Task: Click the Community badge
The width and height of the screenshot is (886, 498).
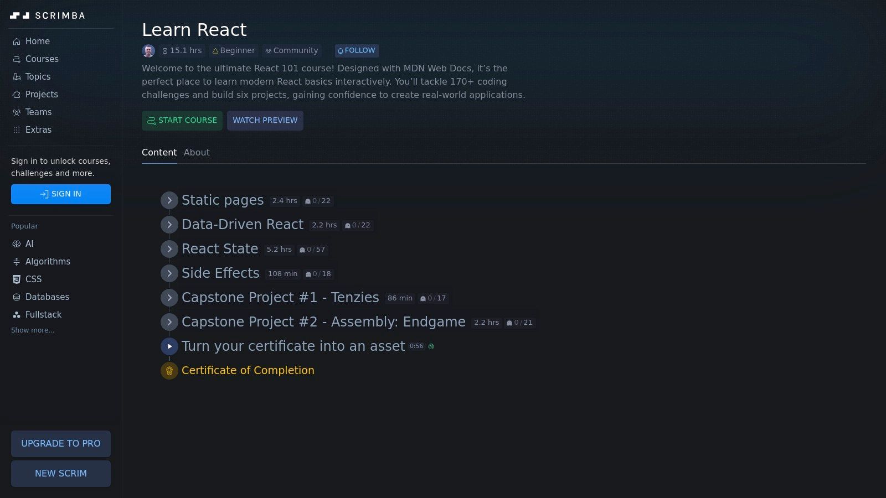Action: coord(292,51)
